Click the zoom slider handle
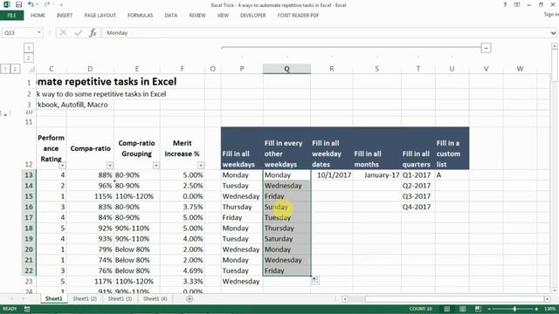This screenshot has height=314, width=559. tap(514, 309)
